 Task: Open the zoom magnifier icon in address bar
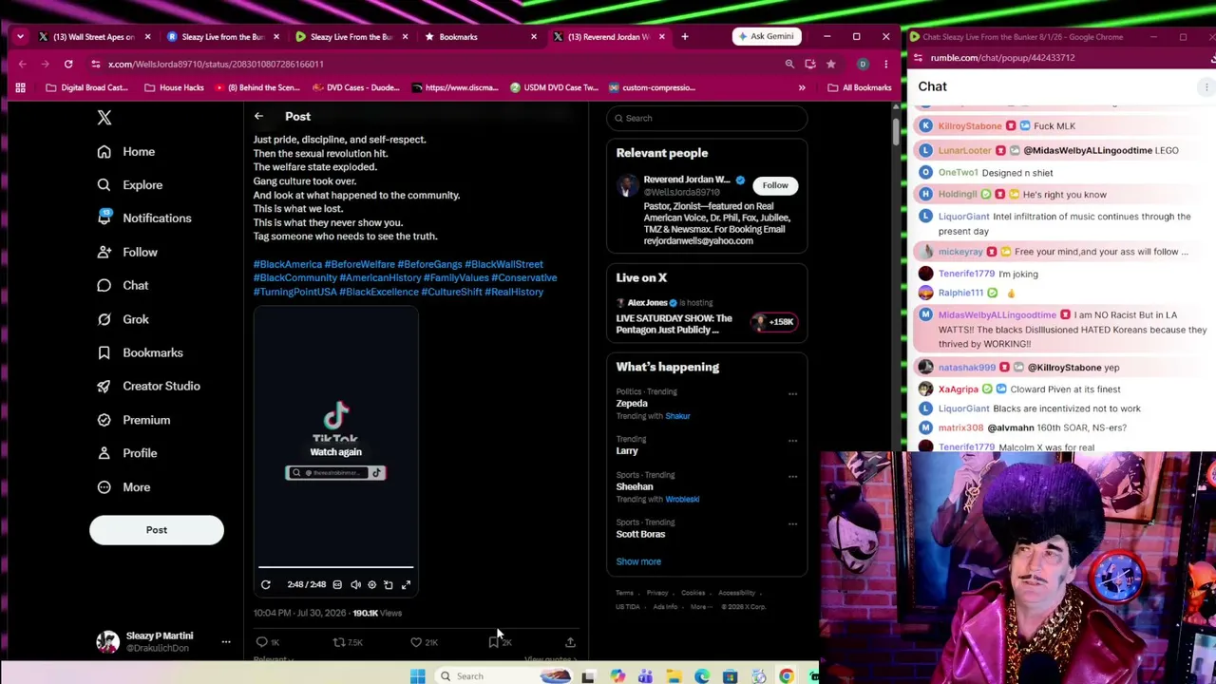[x=789, y=64]
